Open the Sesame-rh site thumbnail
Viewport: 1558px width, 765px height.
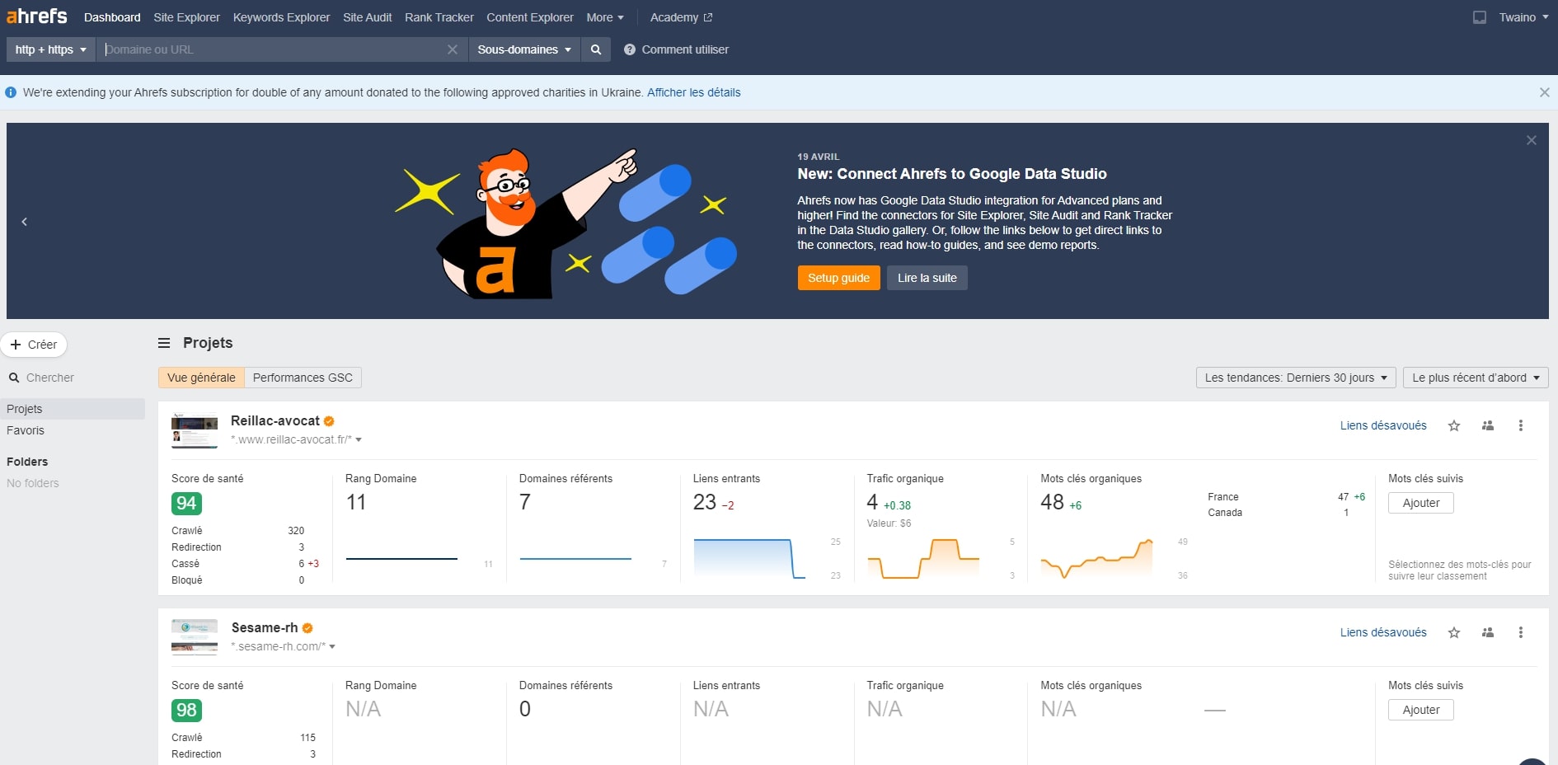pyautogui.click(x=195, y=637)
